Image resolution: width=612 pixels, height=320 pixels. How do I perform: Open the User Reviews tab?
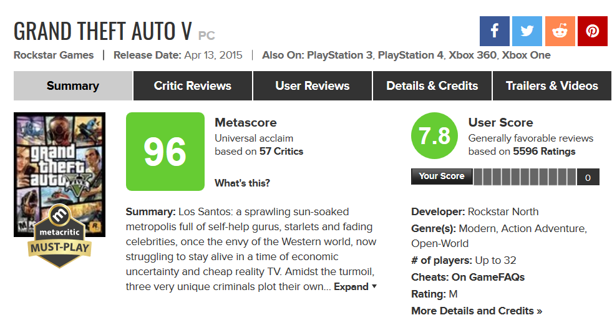coord(313,86)
